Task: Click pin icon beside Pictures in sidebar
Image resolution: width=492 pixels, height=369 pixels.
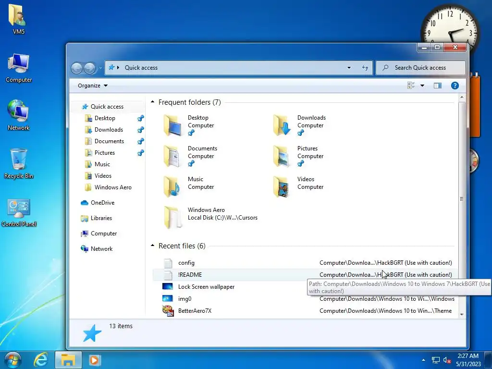Action: tap(141, 153)
